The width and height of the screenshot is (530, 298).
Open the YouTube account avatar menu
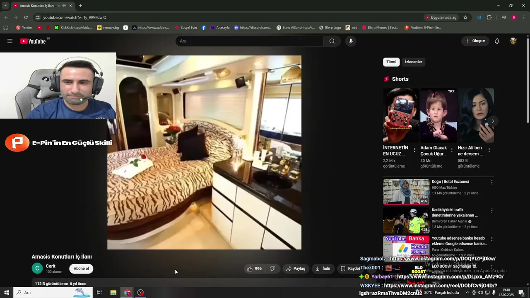[513, 41]
